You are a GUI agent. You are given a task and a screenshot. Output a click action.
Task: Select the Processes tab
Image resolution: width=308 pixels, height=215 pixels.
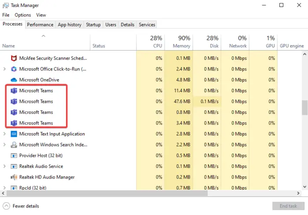point(13,24)
